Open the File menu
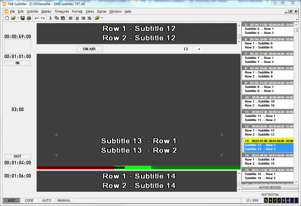 tap(12, 11)
